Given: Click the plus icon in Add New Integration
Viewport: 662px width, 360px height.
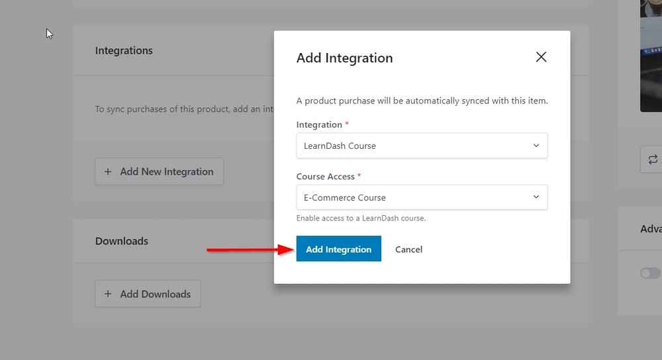Looking at the screenshot, I should [x=108, y=172].
